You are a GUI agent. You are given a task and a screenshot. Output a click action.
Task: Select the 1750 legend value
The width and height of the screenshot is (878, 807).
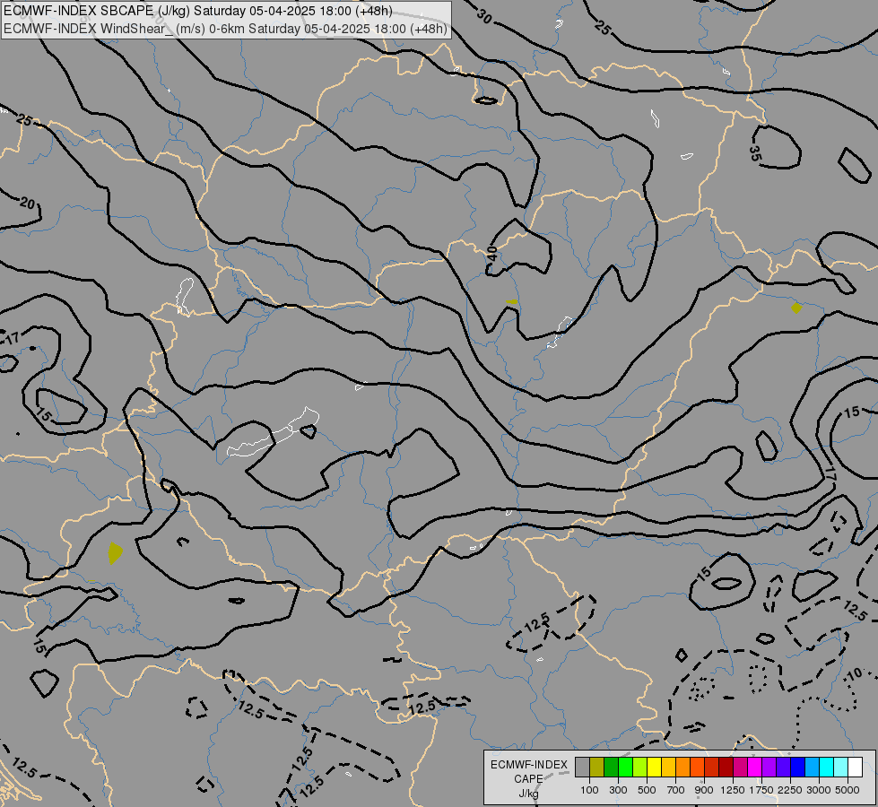coord(761,790)
